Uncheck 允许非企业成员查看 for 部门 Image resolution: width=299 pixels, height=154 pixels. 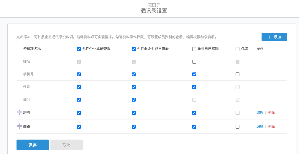point(134,100)
